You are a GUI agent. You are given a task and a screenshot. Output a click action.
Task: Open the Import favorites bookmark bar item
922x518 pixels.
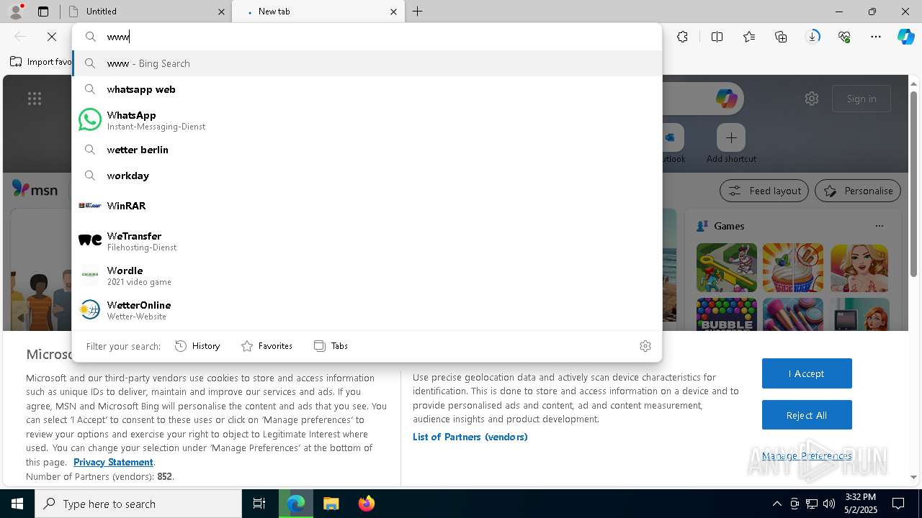pyautogui.click(x=40, y=62)
